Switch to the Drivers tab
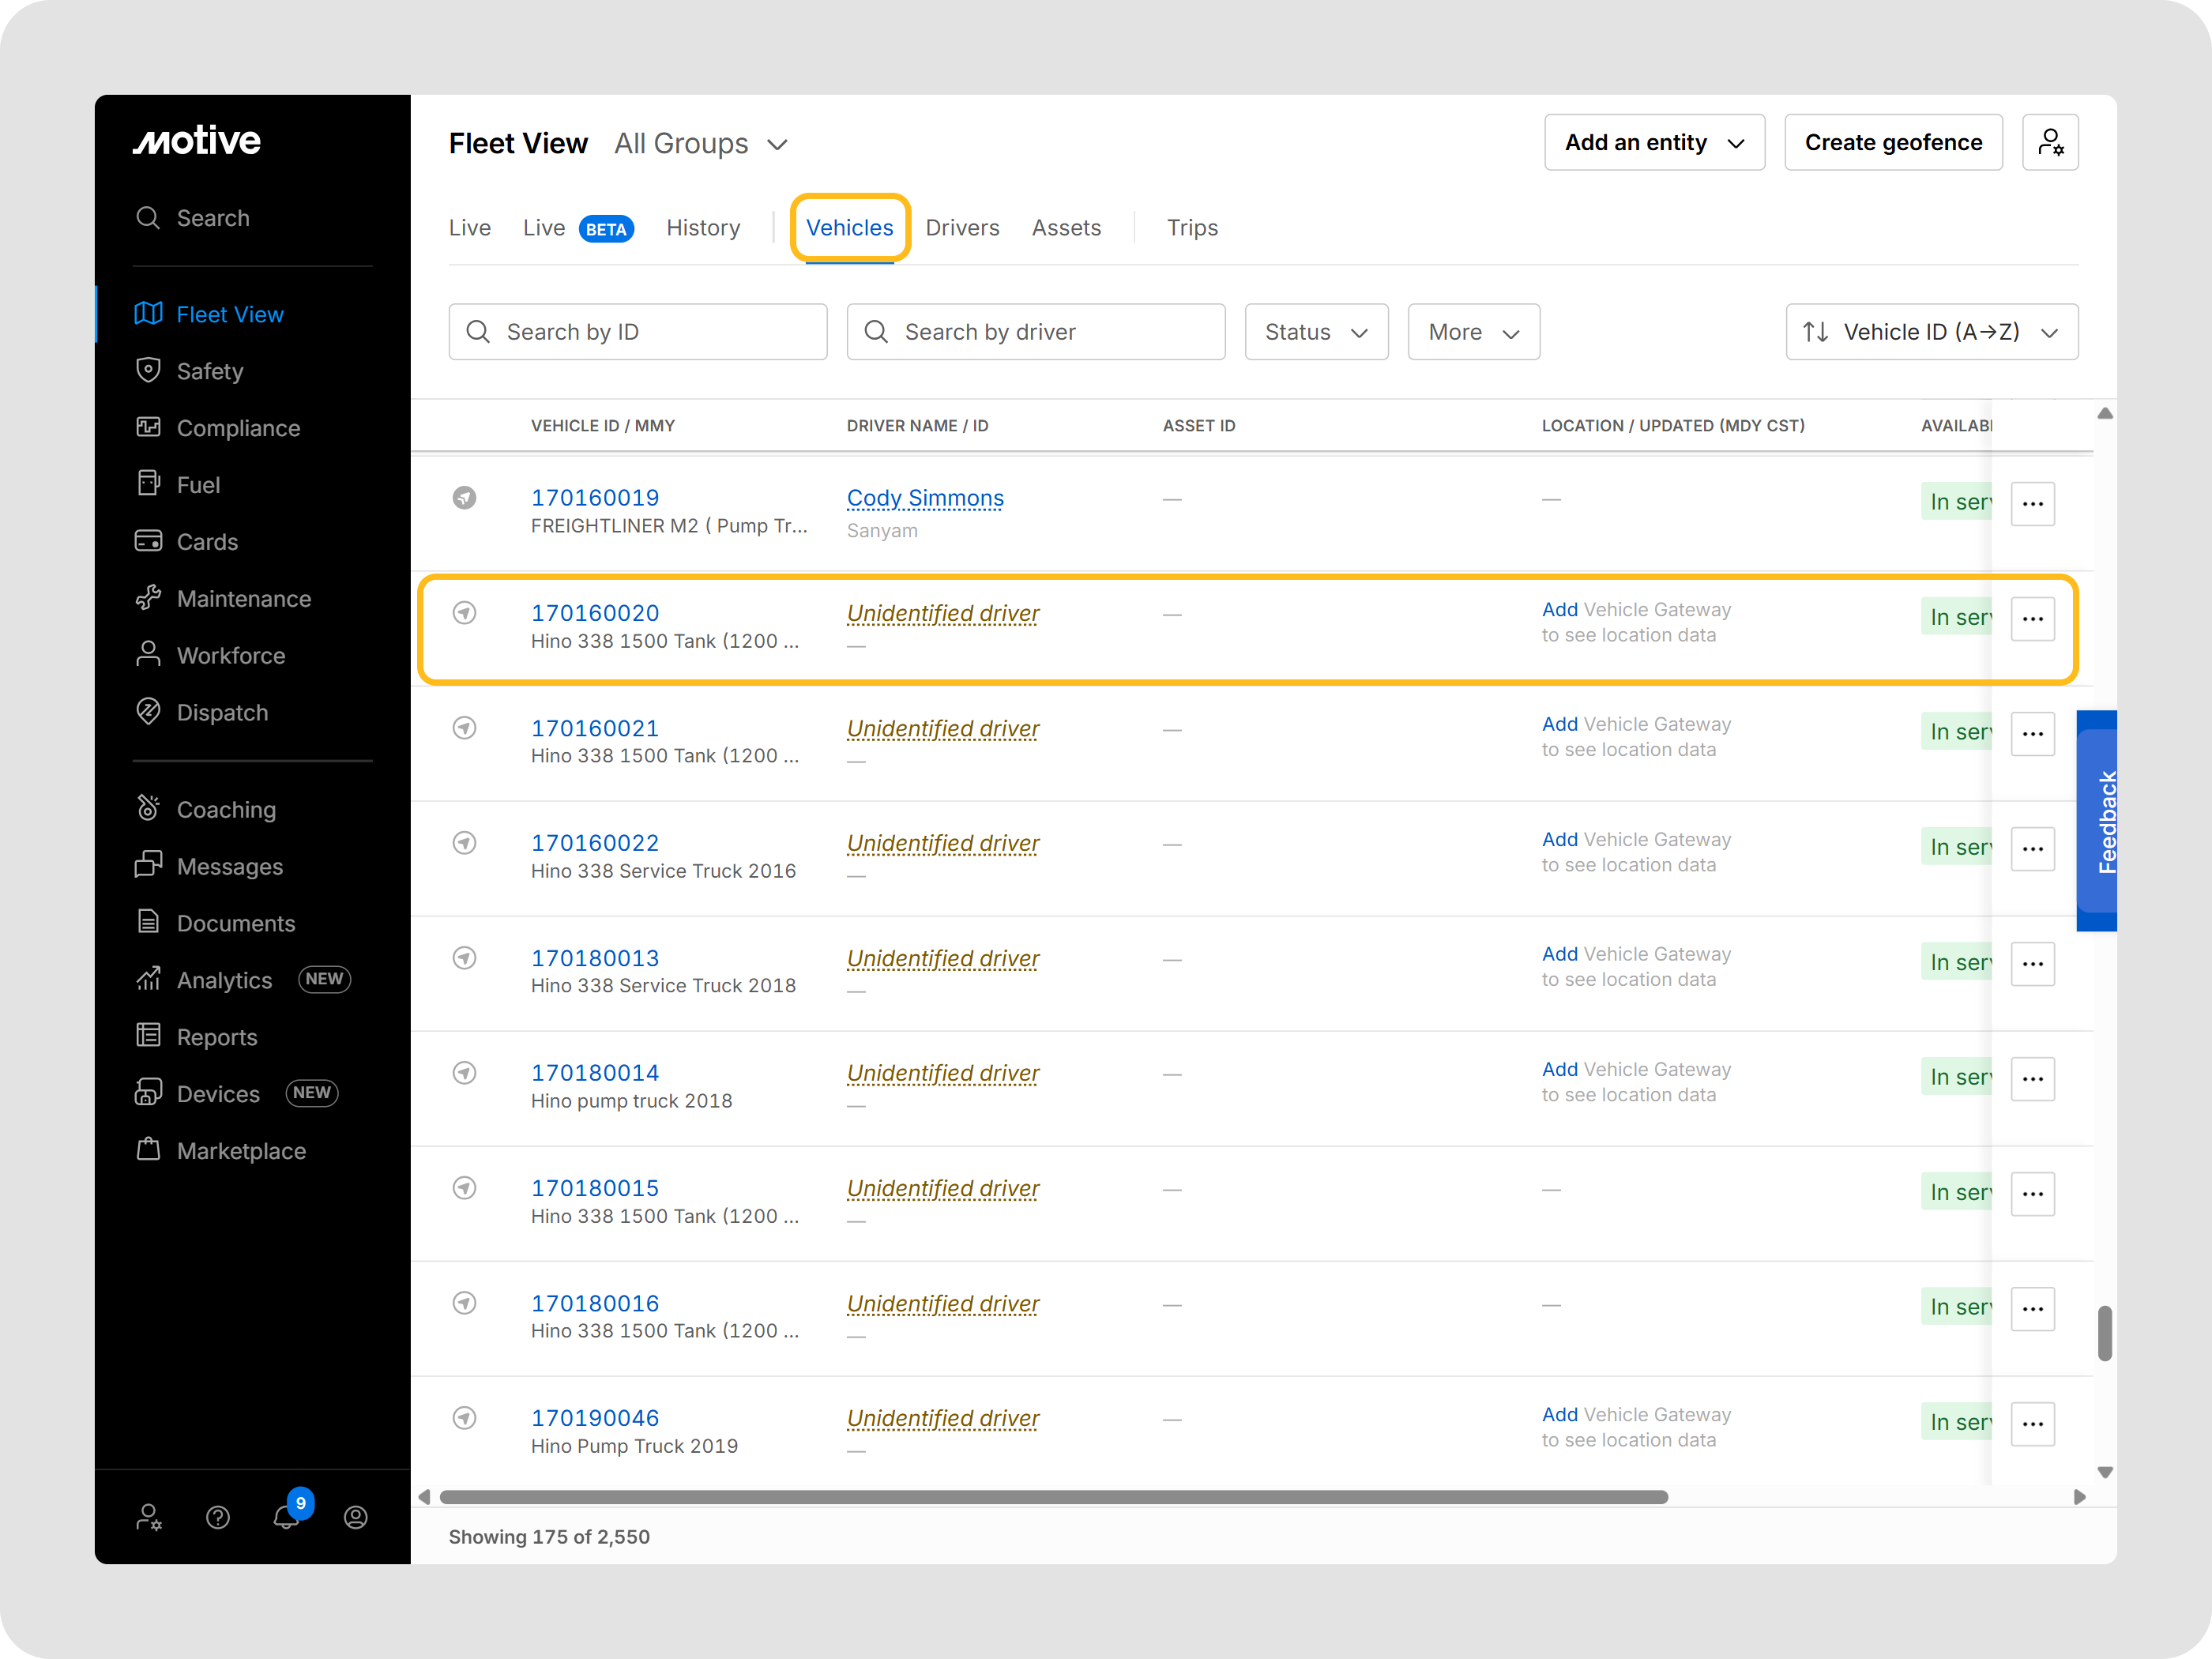 click(962, 228)
